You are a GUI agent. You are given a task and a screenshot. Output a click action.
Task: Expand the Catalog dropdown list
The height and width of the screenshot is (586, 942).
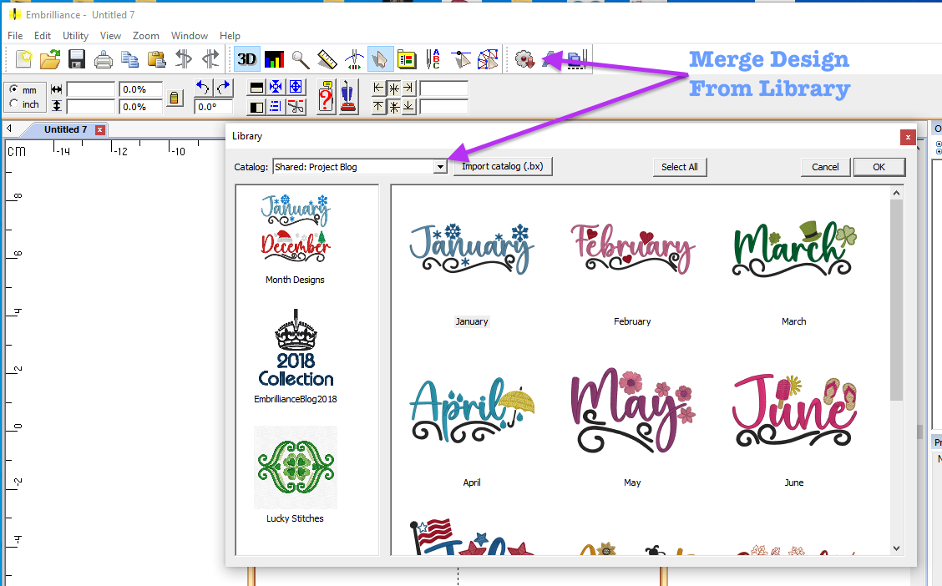tap(440, 167)
